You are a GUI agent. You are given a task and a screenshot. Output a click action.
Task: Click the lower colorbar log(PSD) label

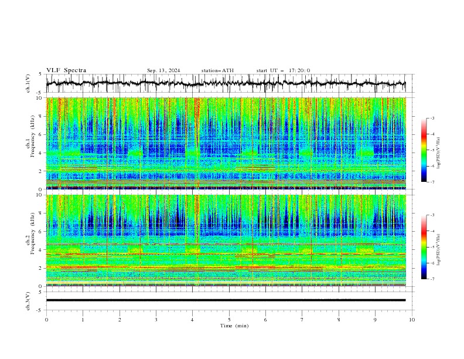pos(439,249)
